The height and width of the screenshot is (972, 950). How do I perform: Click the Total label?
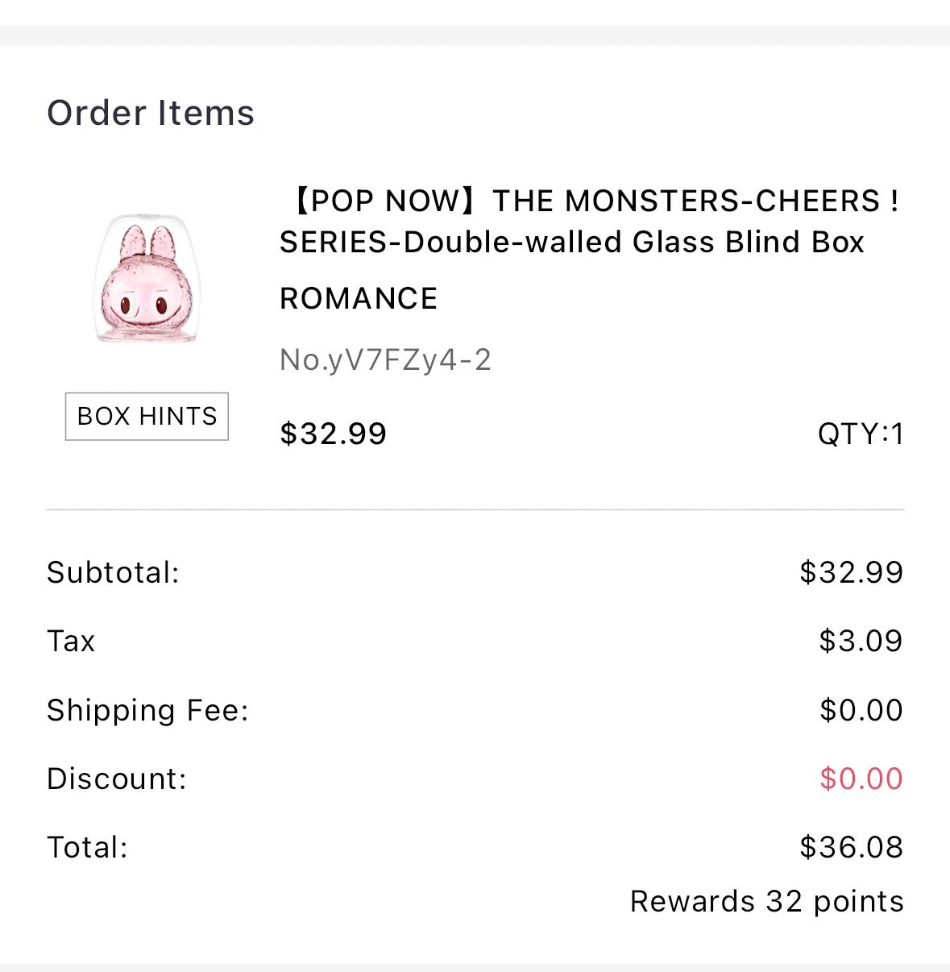click(87, 848)
